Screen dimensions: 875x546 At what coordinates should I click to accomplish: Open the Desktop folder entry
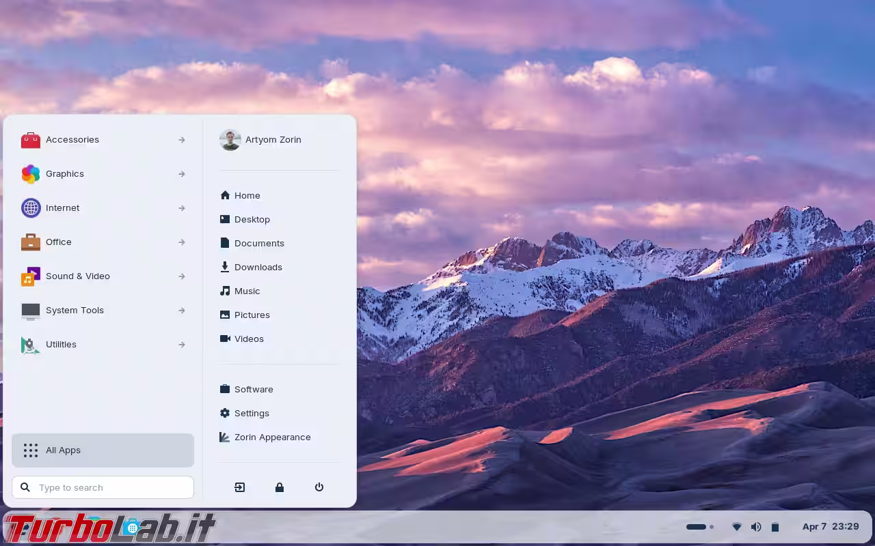click(x=279, y=219)
